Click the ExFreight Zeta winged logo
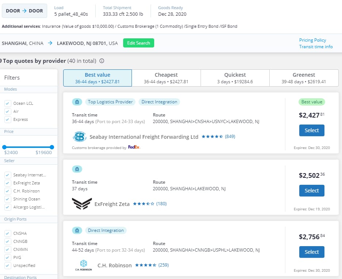The width and height of the screenshot is (342, 279). click(x=82, y=203)
